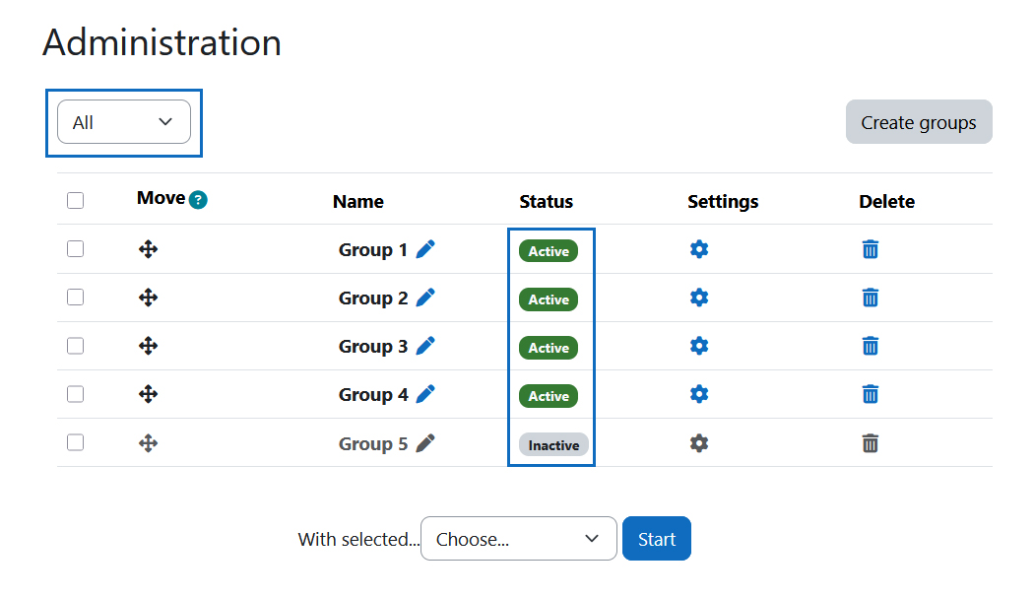Open settings for Group 1
This screenshot has width=1034, height=597.
coord(699,249)
